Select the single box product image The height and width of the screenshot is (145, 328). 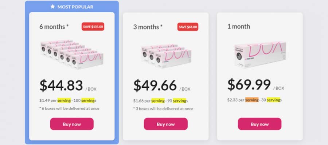(260, 54)
